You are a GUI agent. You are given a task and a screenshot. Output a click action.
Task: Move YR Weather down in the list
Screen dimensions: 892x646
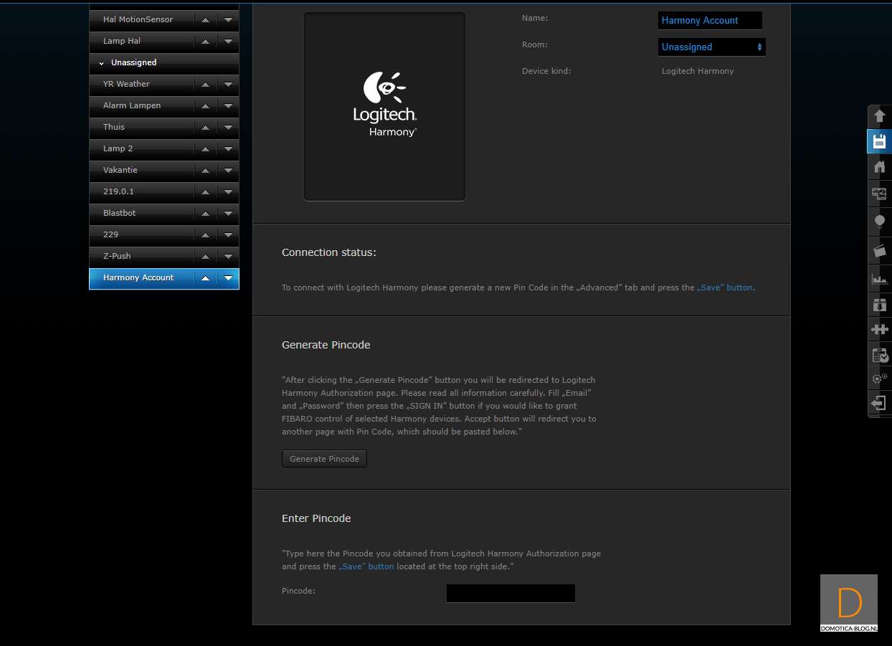click(228, 85)
